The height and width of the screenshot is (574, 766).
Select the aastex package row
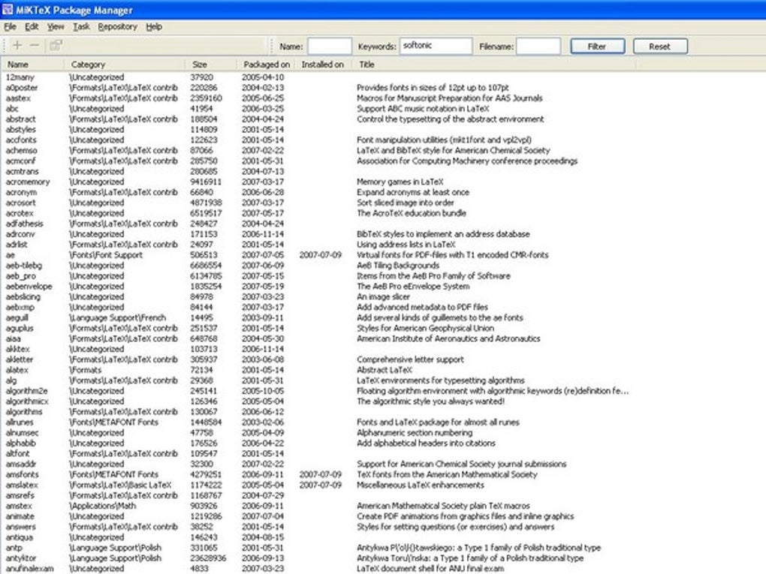pos(318,98)
